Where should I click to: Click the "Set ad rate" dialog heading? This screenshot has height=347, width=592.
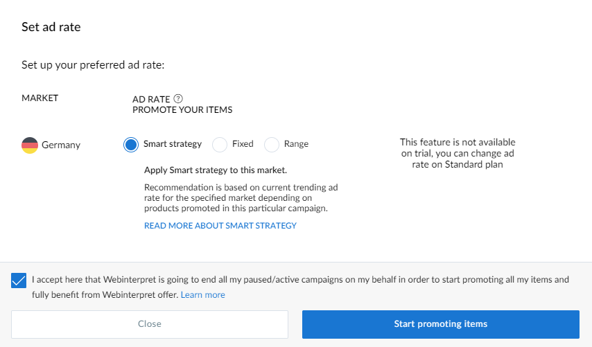tap(51, 27)
